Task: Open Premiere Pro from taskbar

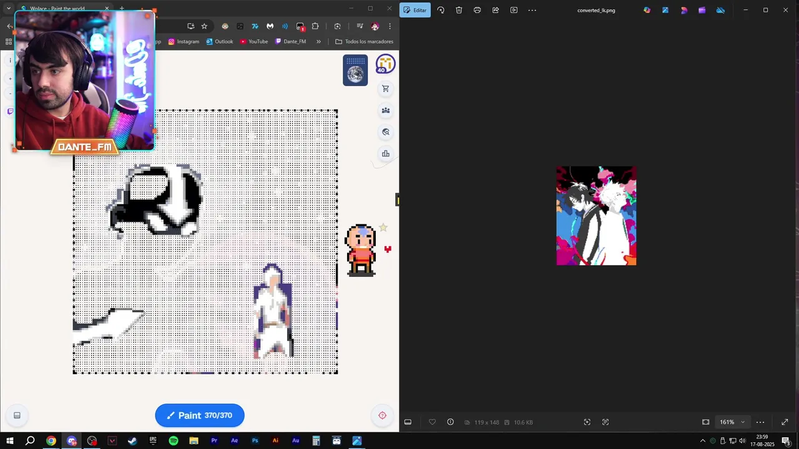Action: click(x=214, y=441)
